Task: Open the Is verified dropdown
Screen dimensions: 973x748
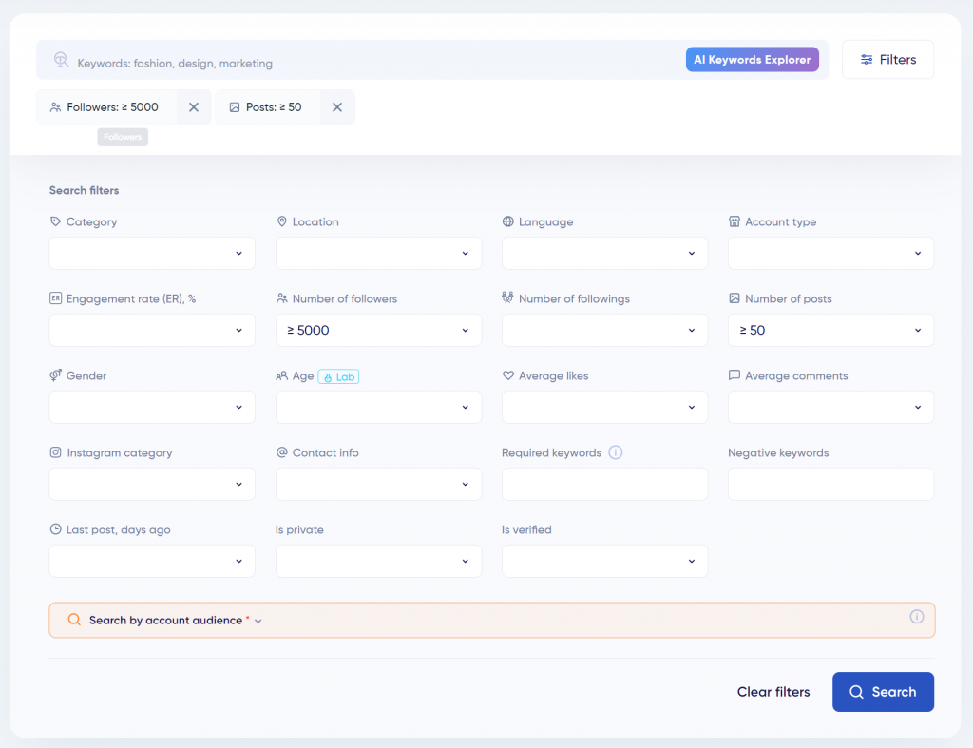Action: click(x=604, y=561)
